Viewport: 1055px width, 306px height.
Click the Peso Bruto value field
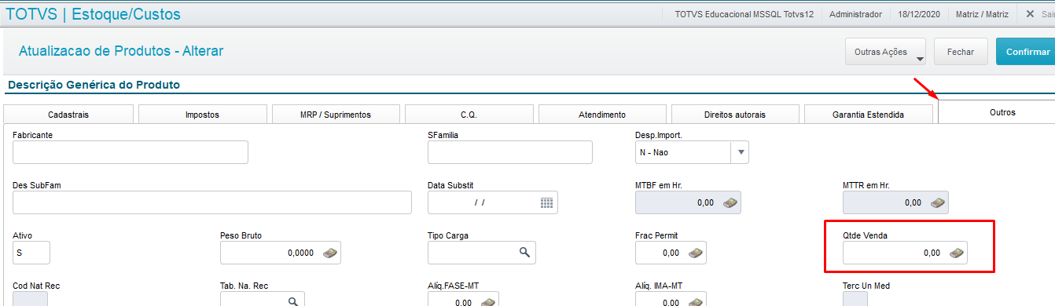281,253
